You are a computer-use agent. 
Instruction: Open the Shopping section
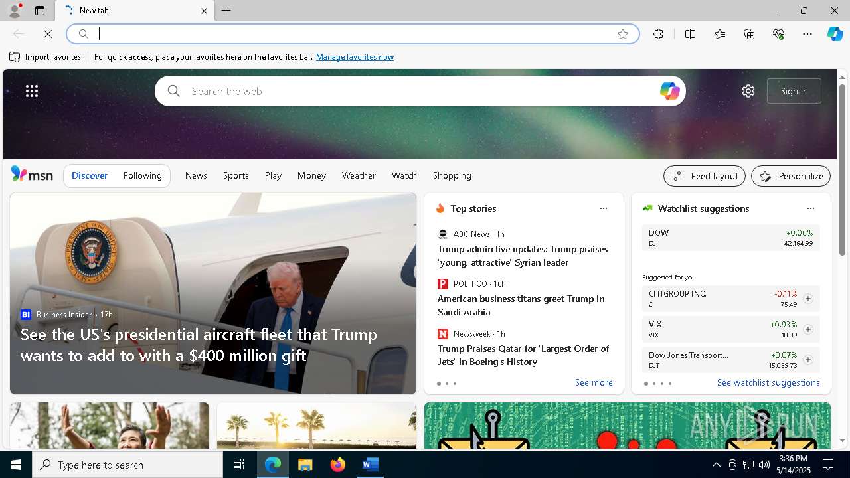452,175
